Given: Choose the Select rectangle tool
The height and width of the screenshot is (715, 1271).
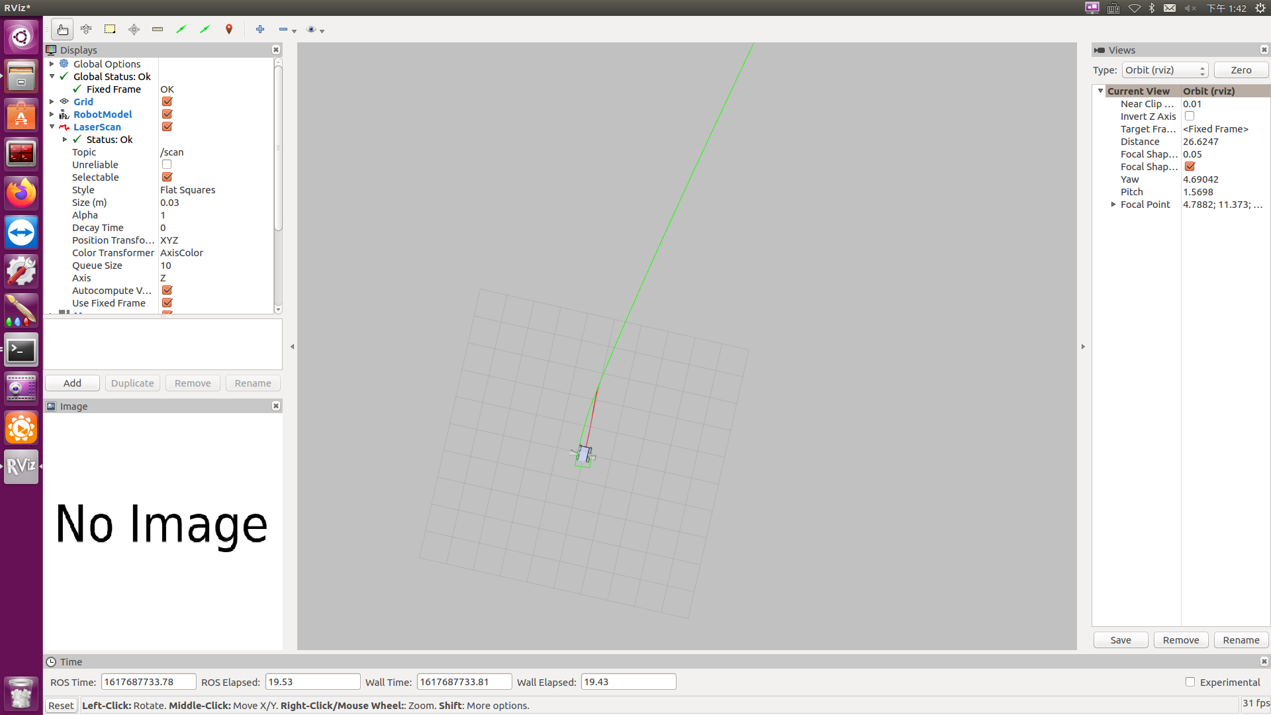Looking at the screenshot, I should coord(110,29).
